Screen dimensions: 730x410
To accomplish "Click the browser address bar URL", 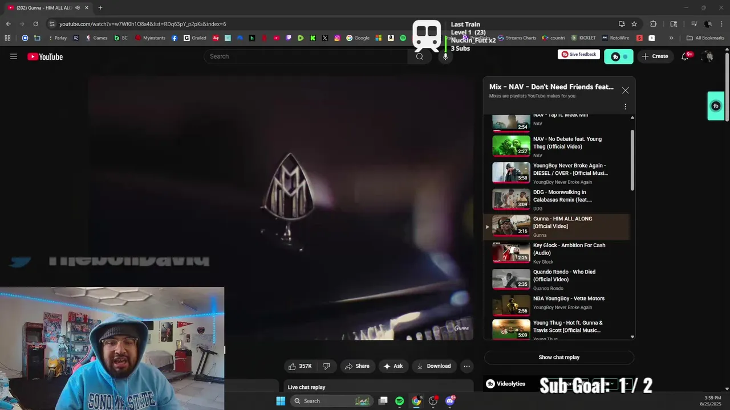I will coord(143,24).
